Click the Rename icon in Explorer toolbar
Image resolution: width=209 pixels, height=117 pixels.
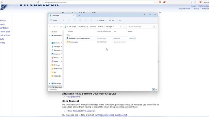click(x=80, y=20)
